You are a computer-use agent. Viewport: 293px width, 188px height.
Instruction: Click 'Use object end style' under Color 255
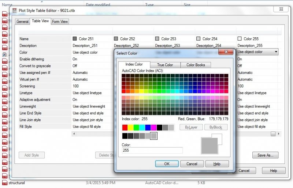coord(253,113)
